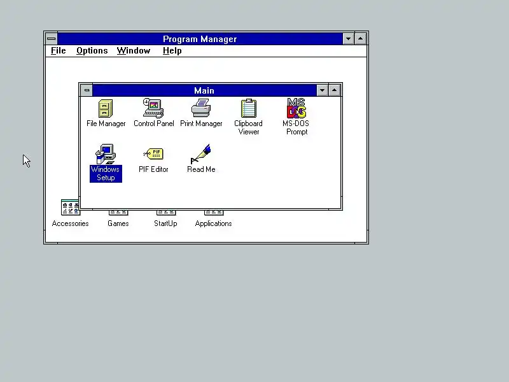The height and width of the screenshot is (382, 509).
Task: Click the Program Manager title bar
Action: (x=200, y=39)
